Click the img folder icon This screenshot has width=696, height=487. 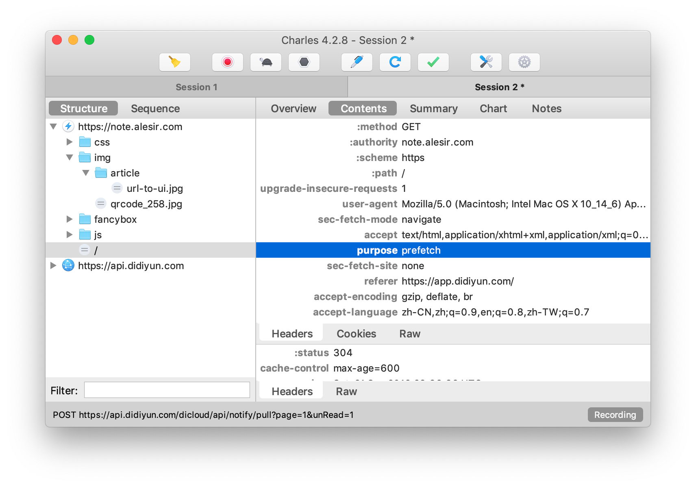coord(85,157)
